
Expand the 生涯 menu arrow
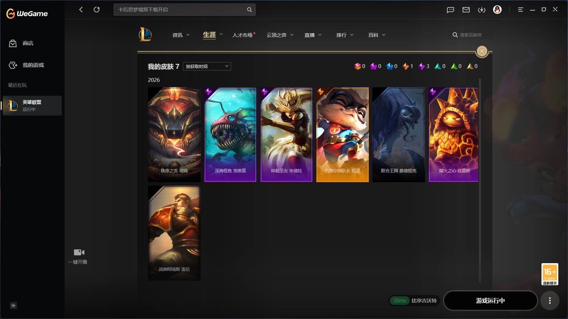(221, 35)
